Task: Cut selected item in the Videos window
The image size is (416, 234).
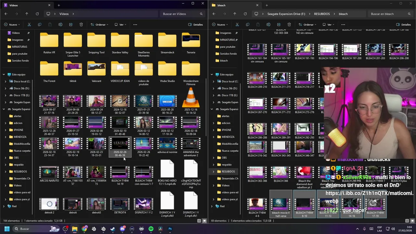Action: point(29,24)
